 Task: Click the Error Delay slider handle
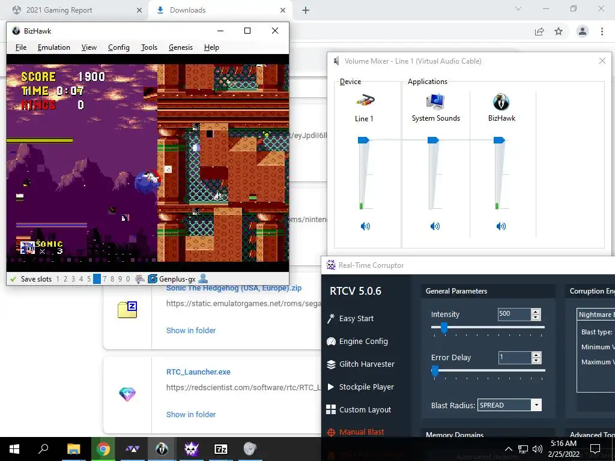[435, 371]
